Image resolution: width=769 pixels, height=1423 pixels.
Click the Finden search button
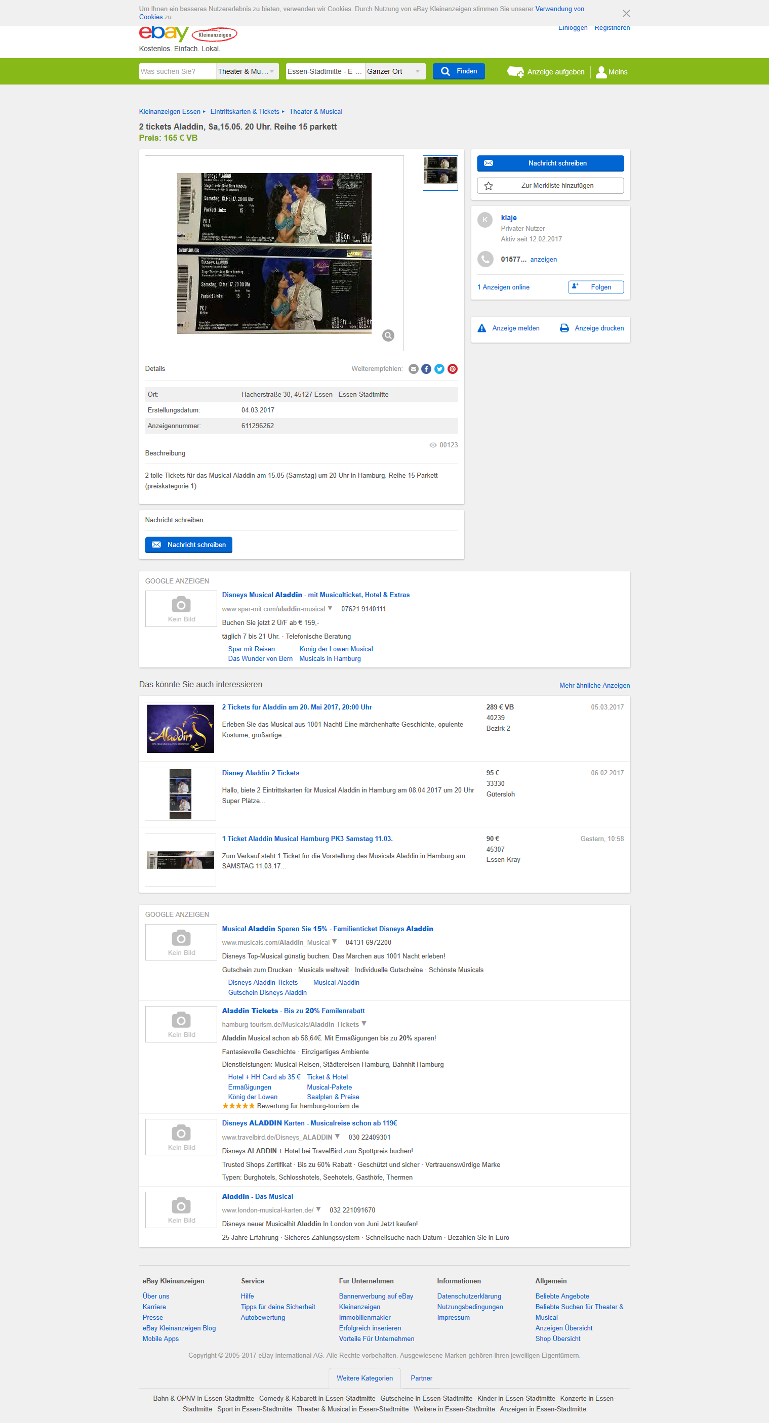[x=459, y=71]
